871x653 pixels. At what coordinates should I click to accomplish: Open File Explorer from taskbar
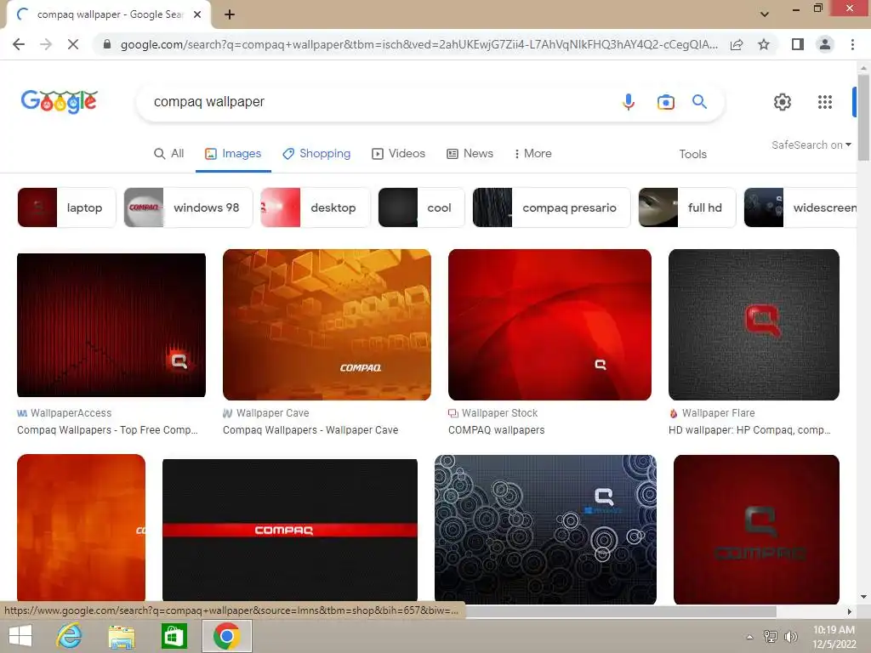pos(122,636)
